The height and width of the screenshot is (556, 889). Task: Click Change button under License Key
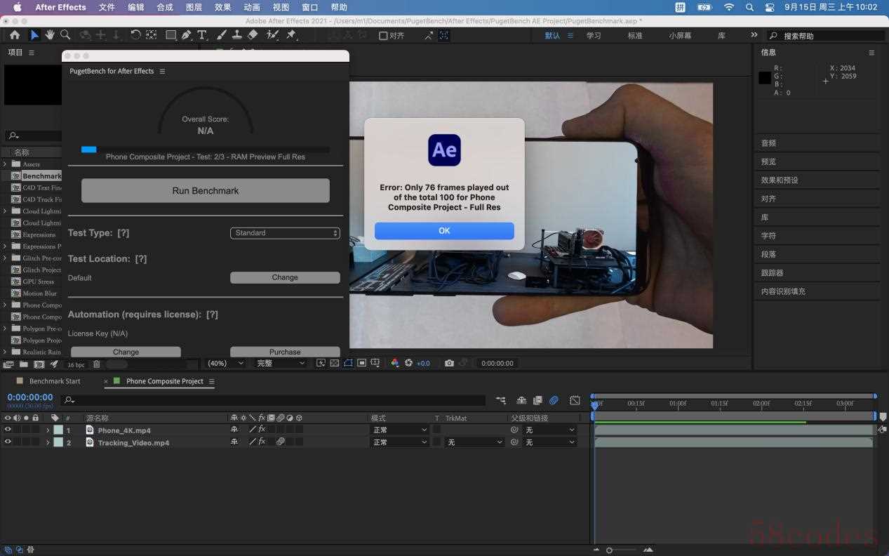point(126,352)
